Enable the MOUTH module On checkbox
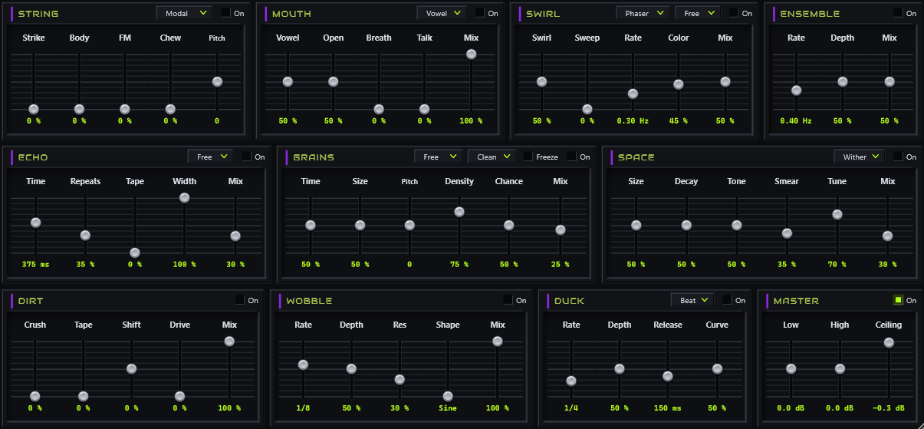 click(x=480, y=13)
